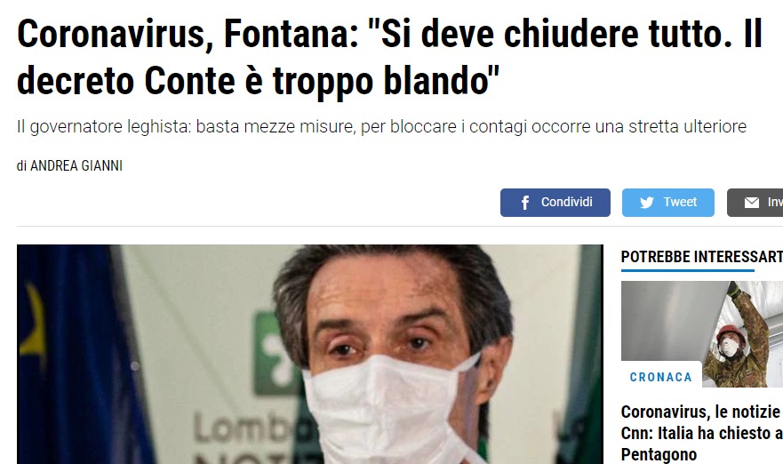
Task: Click the email envelope icon
Action: coord(752,203)
